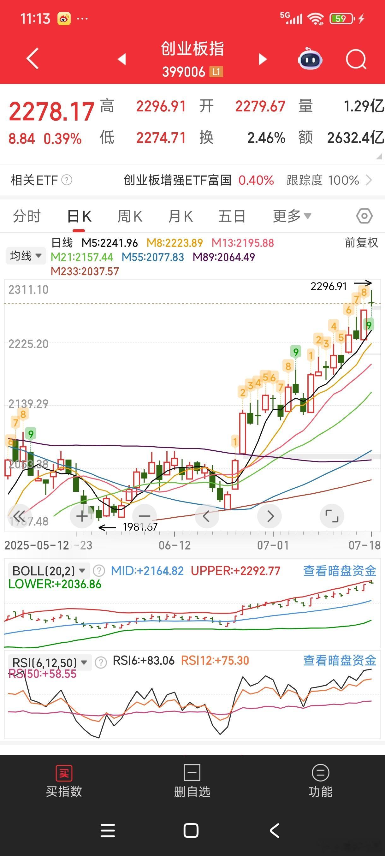
Task: Open search with the magnifier icon
Action: point(356,59)
